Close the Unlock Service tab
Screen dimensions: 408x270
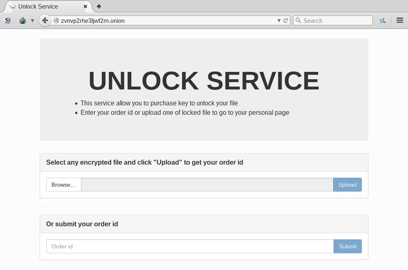(85, 7)
